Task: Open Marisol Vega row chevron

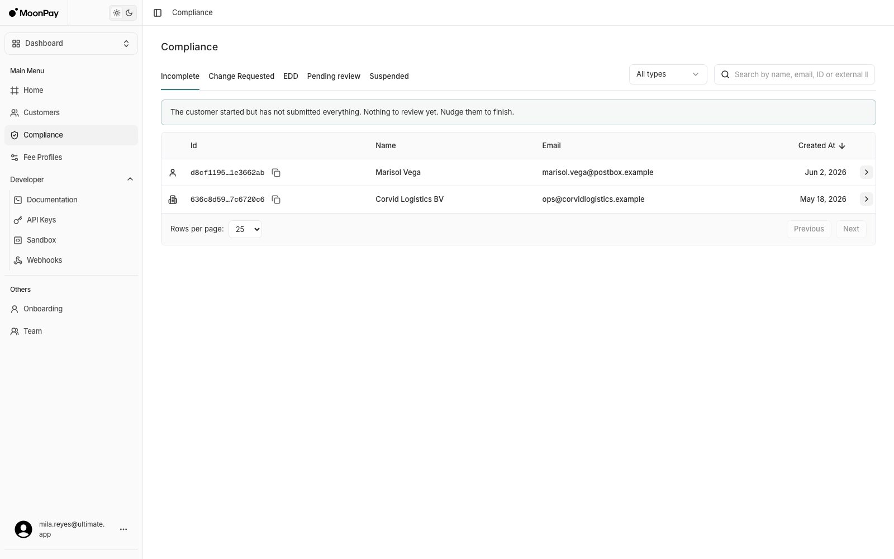Action: 866,172
